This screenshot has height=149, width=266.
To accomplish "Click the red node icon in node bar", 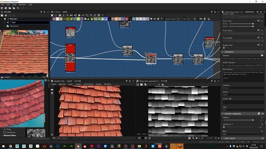I will 126,19.
